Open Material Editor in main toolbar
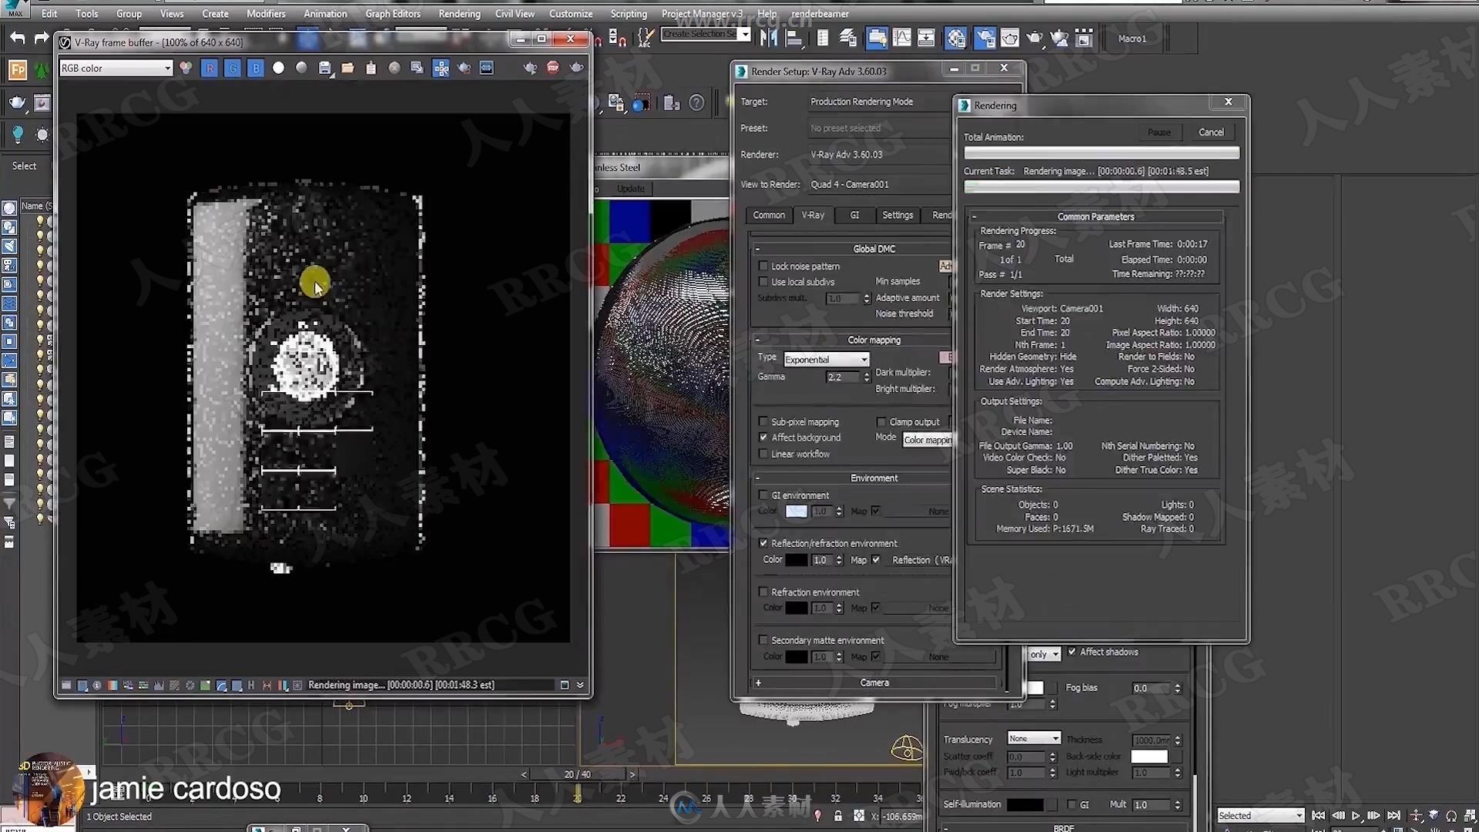This screenshot has height=832, width=1479. pos(956,38)
